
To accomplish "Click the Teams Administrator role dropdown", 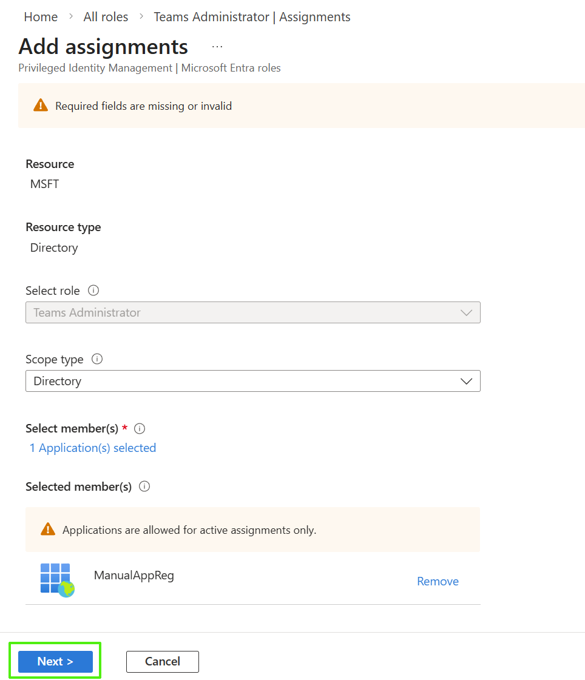I will (x=252, y=312).
